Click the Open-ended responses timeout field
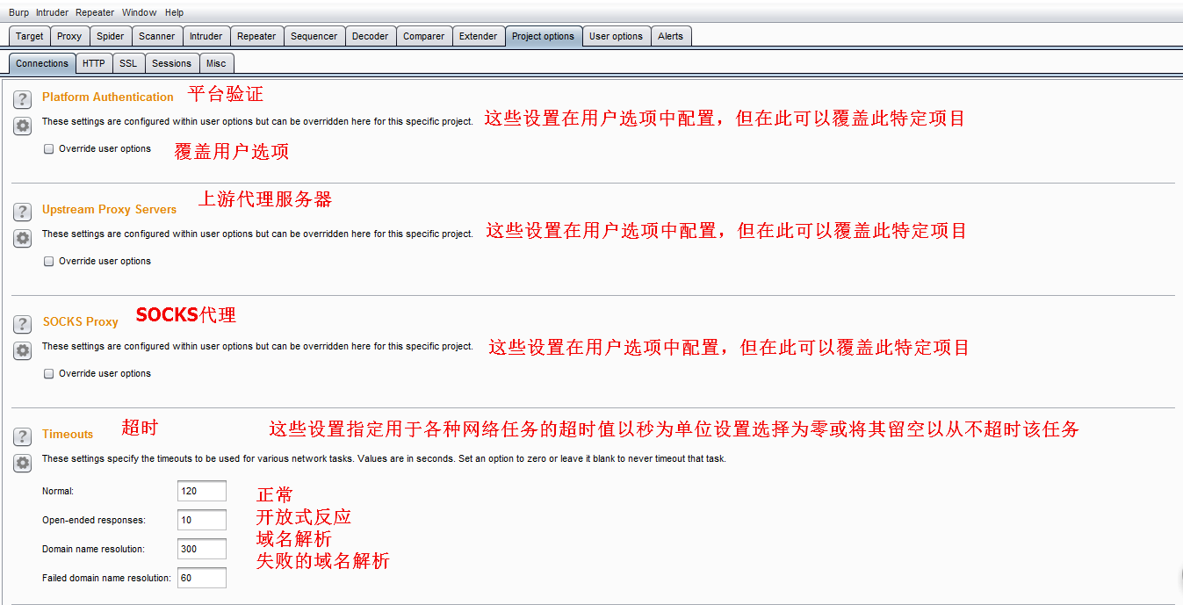Screen dimensions: 1183x605 [x=202, y=520]
